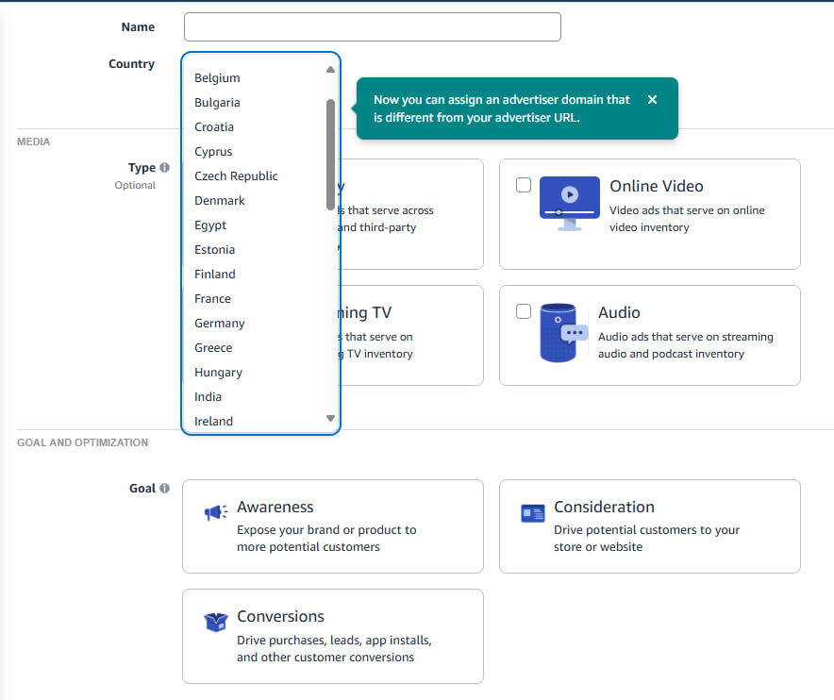Click the Online Video monitor icon
Screen dimensions: 834x700
(569, 204)
